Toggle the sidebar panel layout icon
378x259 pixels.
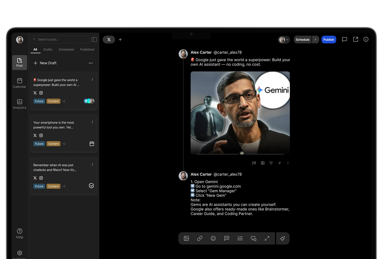point(94,40)
